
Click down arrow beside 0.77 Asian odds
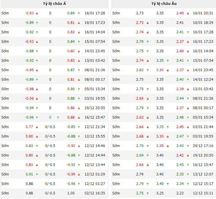37,127
